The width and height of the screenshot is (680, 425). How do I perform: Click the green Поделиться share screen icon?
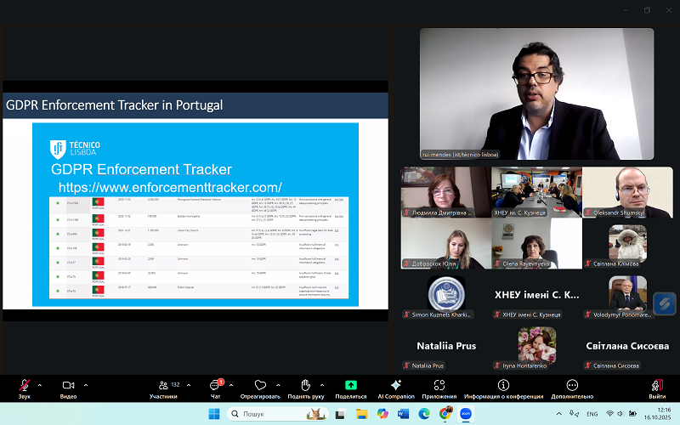(350, 387)
